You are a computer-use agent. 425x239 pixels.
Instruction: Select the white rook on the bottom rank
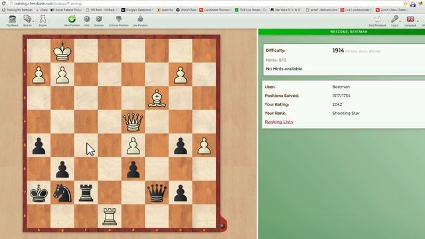pyautogui.click(x=110, y=216)
